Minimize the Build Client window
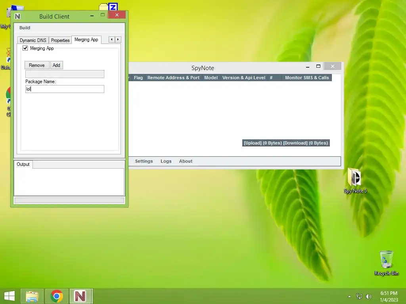 (92, 15)
